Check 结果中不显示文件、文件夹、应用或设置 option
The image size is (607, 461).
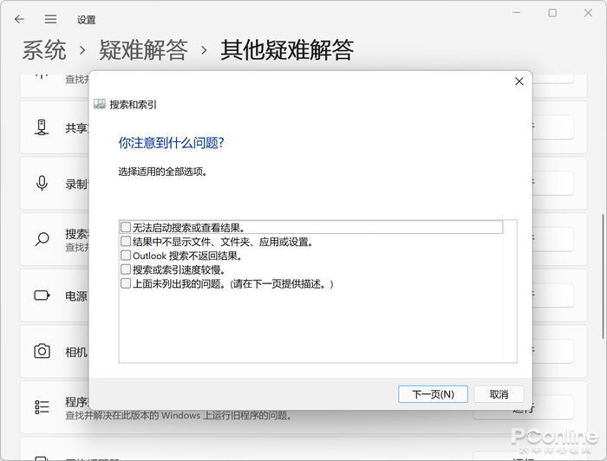pos(126,241)
